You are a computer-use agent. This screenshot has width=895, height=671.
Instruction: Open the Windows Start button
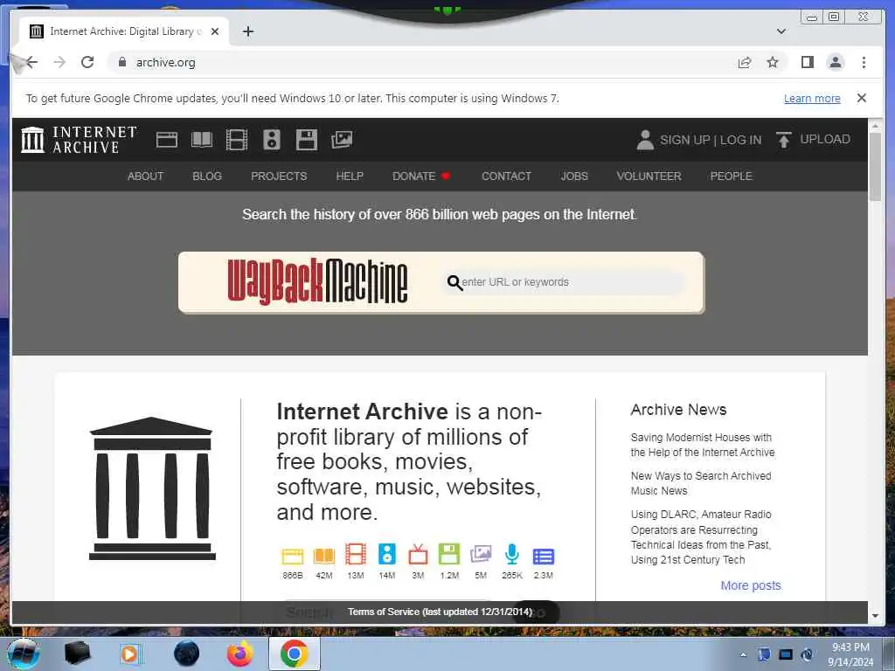tap(24, 654)
